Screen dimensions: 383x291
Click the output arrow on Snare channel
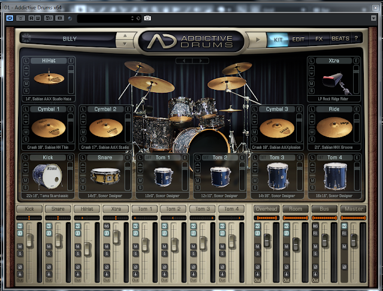tap(49, 274)
